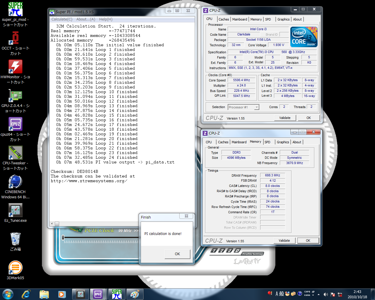Select Graphics tab in top CPU-Z window
375x300 pixels.
(x=284, y=19)
